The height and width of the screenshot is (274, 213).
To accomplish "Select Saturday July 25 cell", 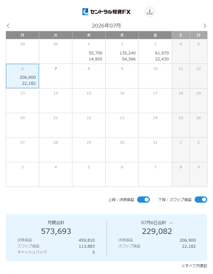I will pyautogui.click(x=181, y=125).
